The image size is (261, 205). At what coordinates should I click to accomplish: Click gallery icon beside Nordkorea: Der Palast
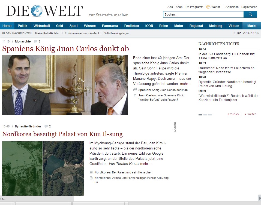[x=91, y=172]
